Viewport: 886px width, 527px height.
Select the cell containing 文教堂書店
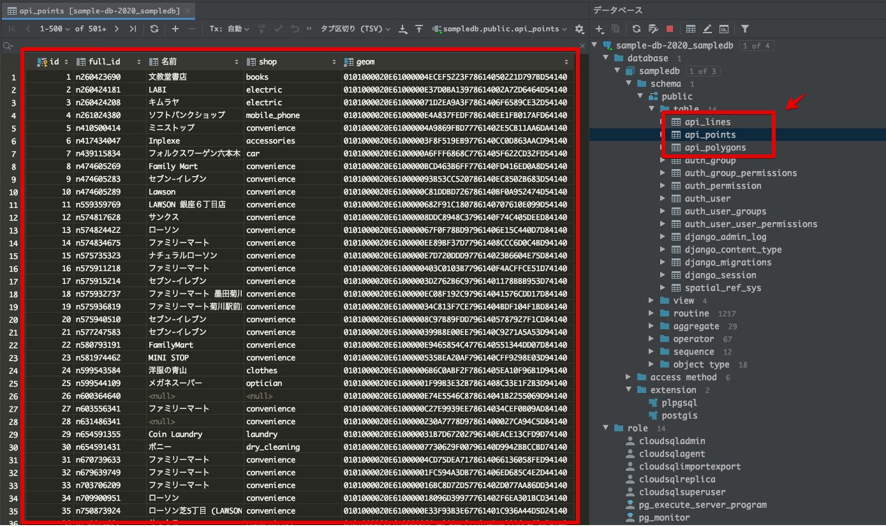click(195, 77)
